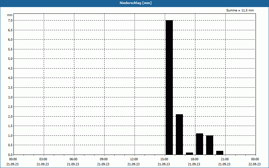Click the 12:00 time axis label

[134, 159]
